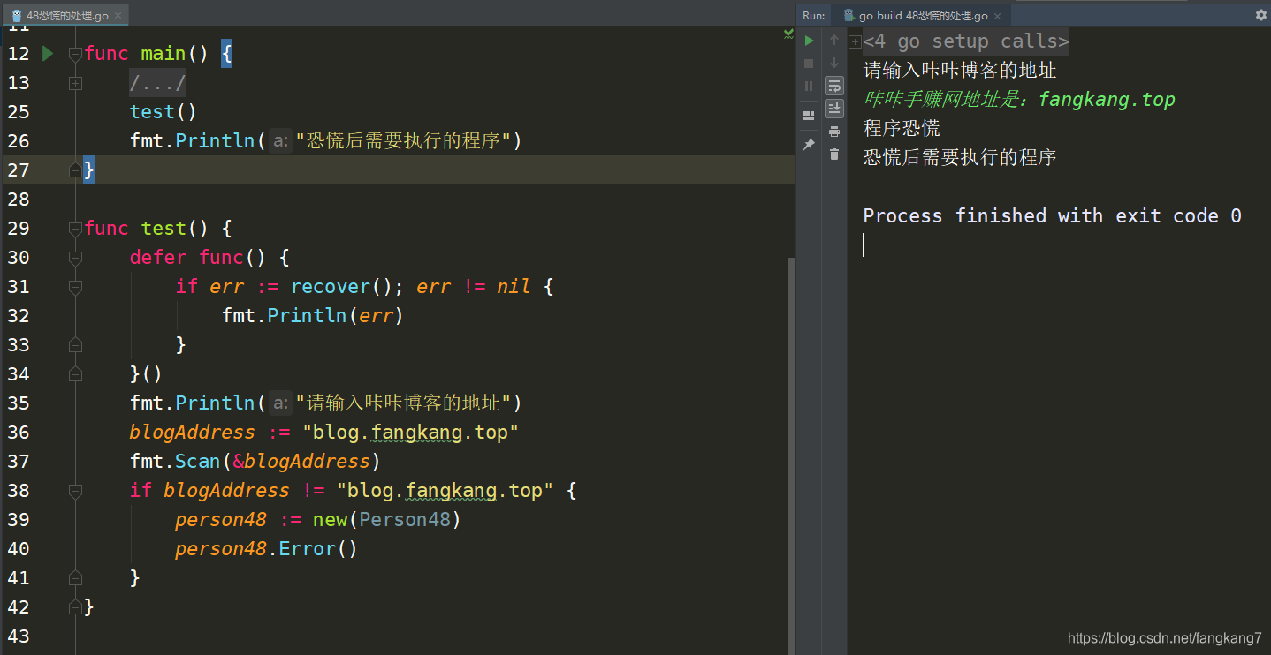The image size is (1271, 655).
Task: Clear all console output with trash icon
Action: coord(834,154)
